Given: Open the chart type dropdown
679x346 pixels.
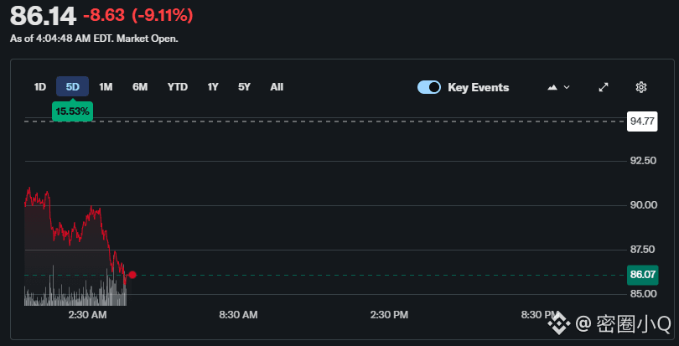Looking at the screenshot, I should pyautogui.click(x=558, y=87).
